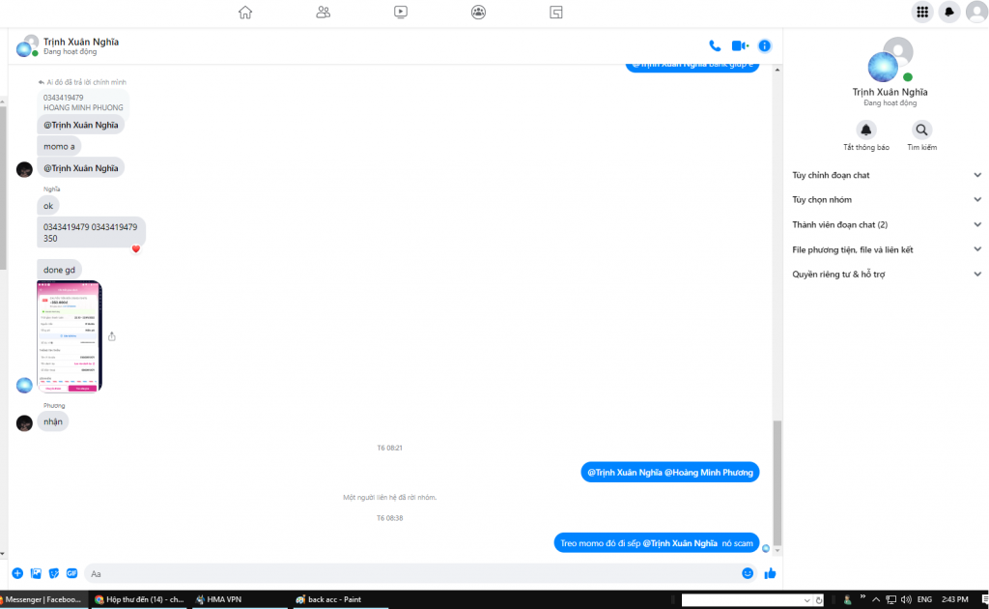Expand Thành viên đoạn chat (2) section
Screen dimensions: 989x609
tap(885, 224)
